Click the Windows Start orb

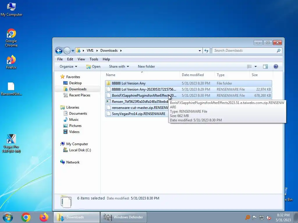pyautogui.click(x=8, y=217)
